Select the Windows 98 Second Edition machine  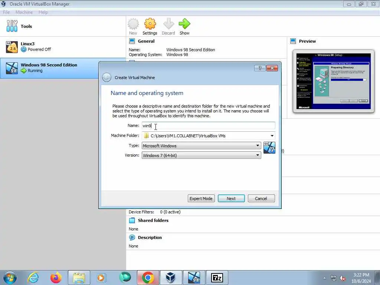click(63, 68)
